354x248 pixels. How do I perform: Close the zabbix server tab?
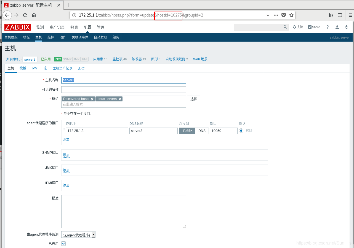[x=59, y=5]
